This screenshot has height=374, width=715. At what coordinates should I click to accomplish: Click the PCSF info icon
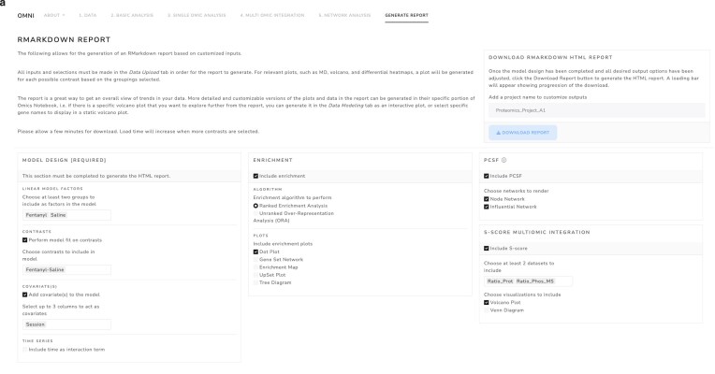[503, 160]
